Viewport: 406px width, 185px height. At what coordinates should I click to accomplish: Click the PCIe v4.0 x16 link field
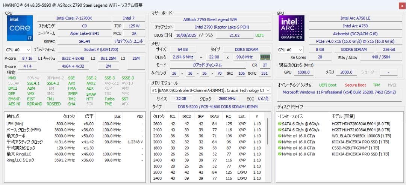(x=355, y=41)
